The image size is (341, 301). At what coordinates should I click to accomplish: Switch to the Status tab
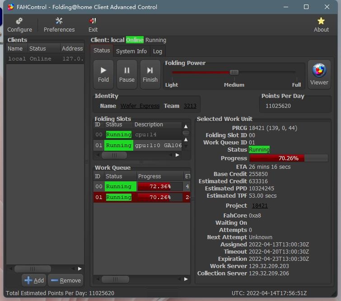102,51
